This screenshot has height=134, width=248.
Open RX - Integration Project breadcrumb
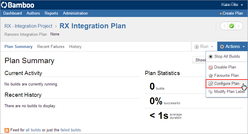28,26
